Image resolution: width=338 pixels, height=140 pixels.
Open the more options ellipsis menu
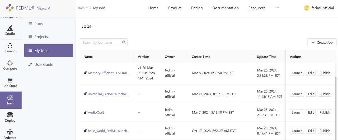pyautogui.click(x=277, y=8)
